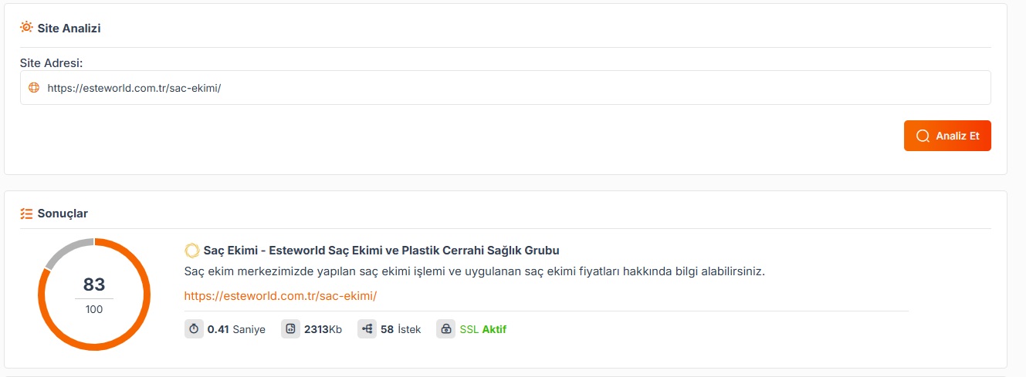Click the Sonuçlar checklist icon
The width and height of the screenshot is (1026, 377).
click(x=26, y=214)
